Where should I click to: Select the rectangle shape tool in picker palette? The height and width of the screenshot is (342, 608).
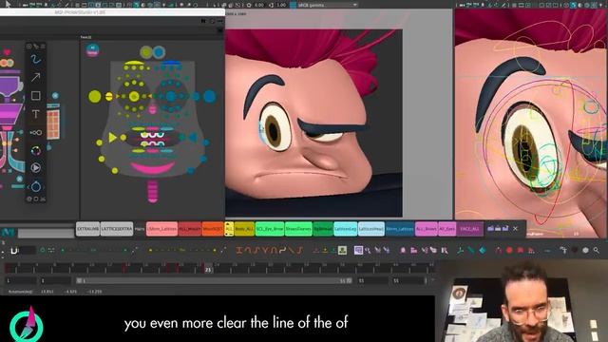(36, 95)
